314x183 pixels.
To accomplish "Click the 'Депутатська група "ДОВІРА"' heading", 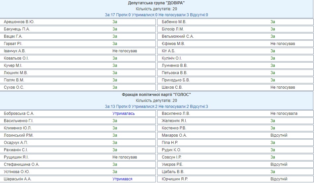I will (157, 3).
